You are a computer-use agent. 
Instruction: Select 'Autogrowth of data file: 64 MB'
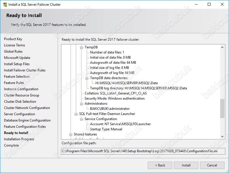[113, 63]
